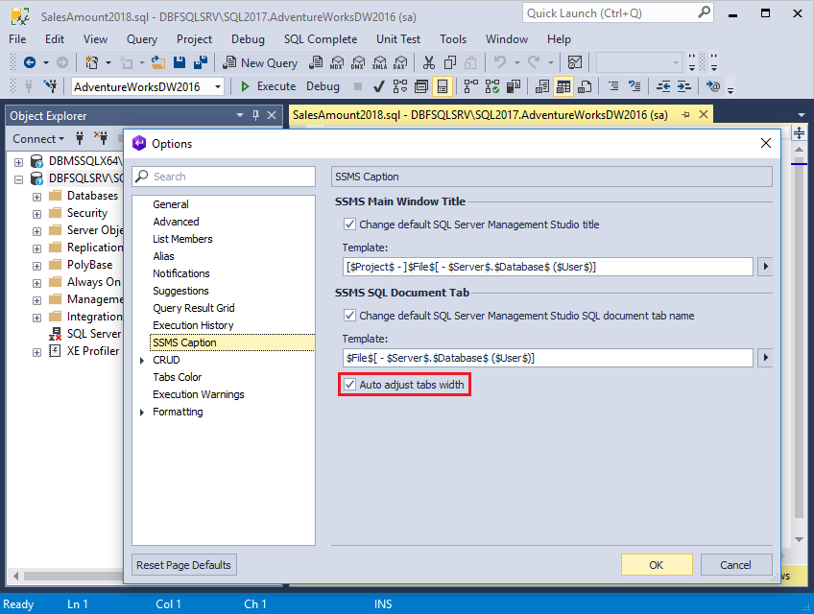Open the SQL Complete menu
The height and width of the screenshot is (614, 814).
321,39
